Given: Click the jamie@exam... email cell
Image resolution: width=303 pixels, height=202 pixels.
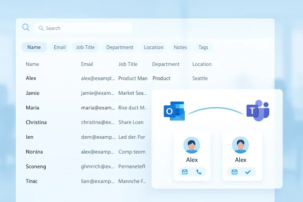Looking at the screenshot, I should [98, 93].
